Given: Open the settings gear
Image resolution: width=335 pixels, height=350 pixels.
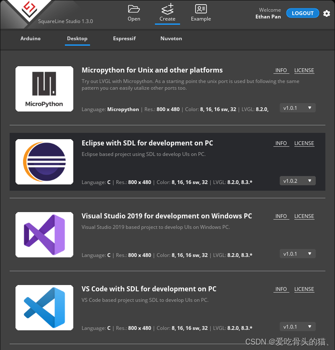Looking at the screenshot, I should coord(327,13).
